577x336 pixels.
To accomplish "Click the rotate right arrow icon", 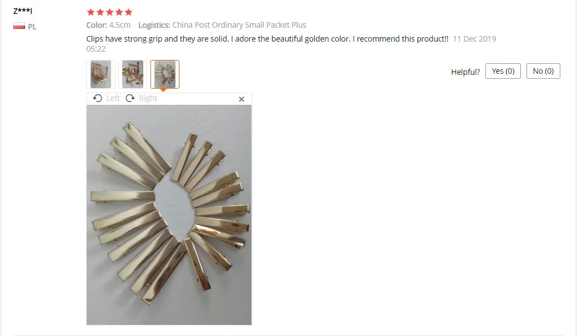I will 131,98.
